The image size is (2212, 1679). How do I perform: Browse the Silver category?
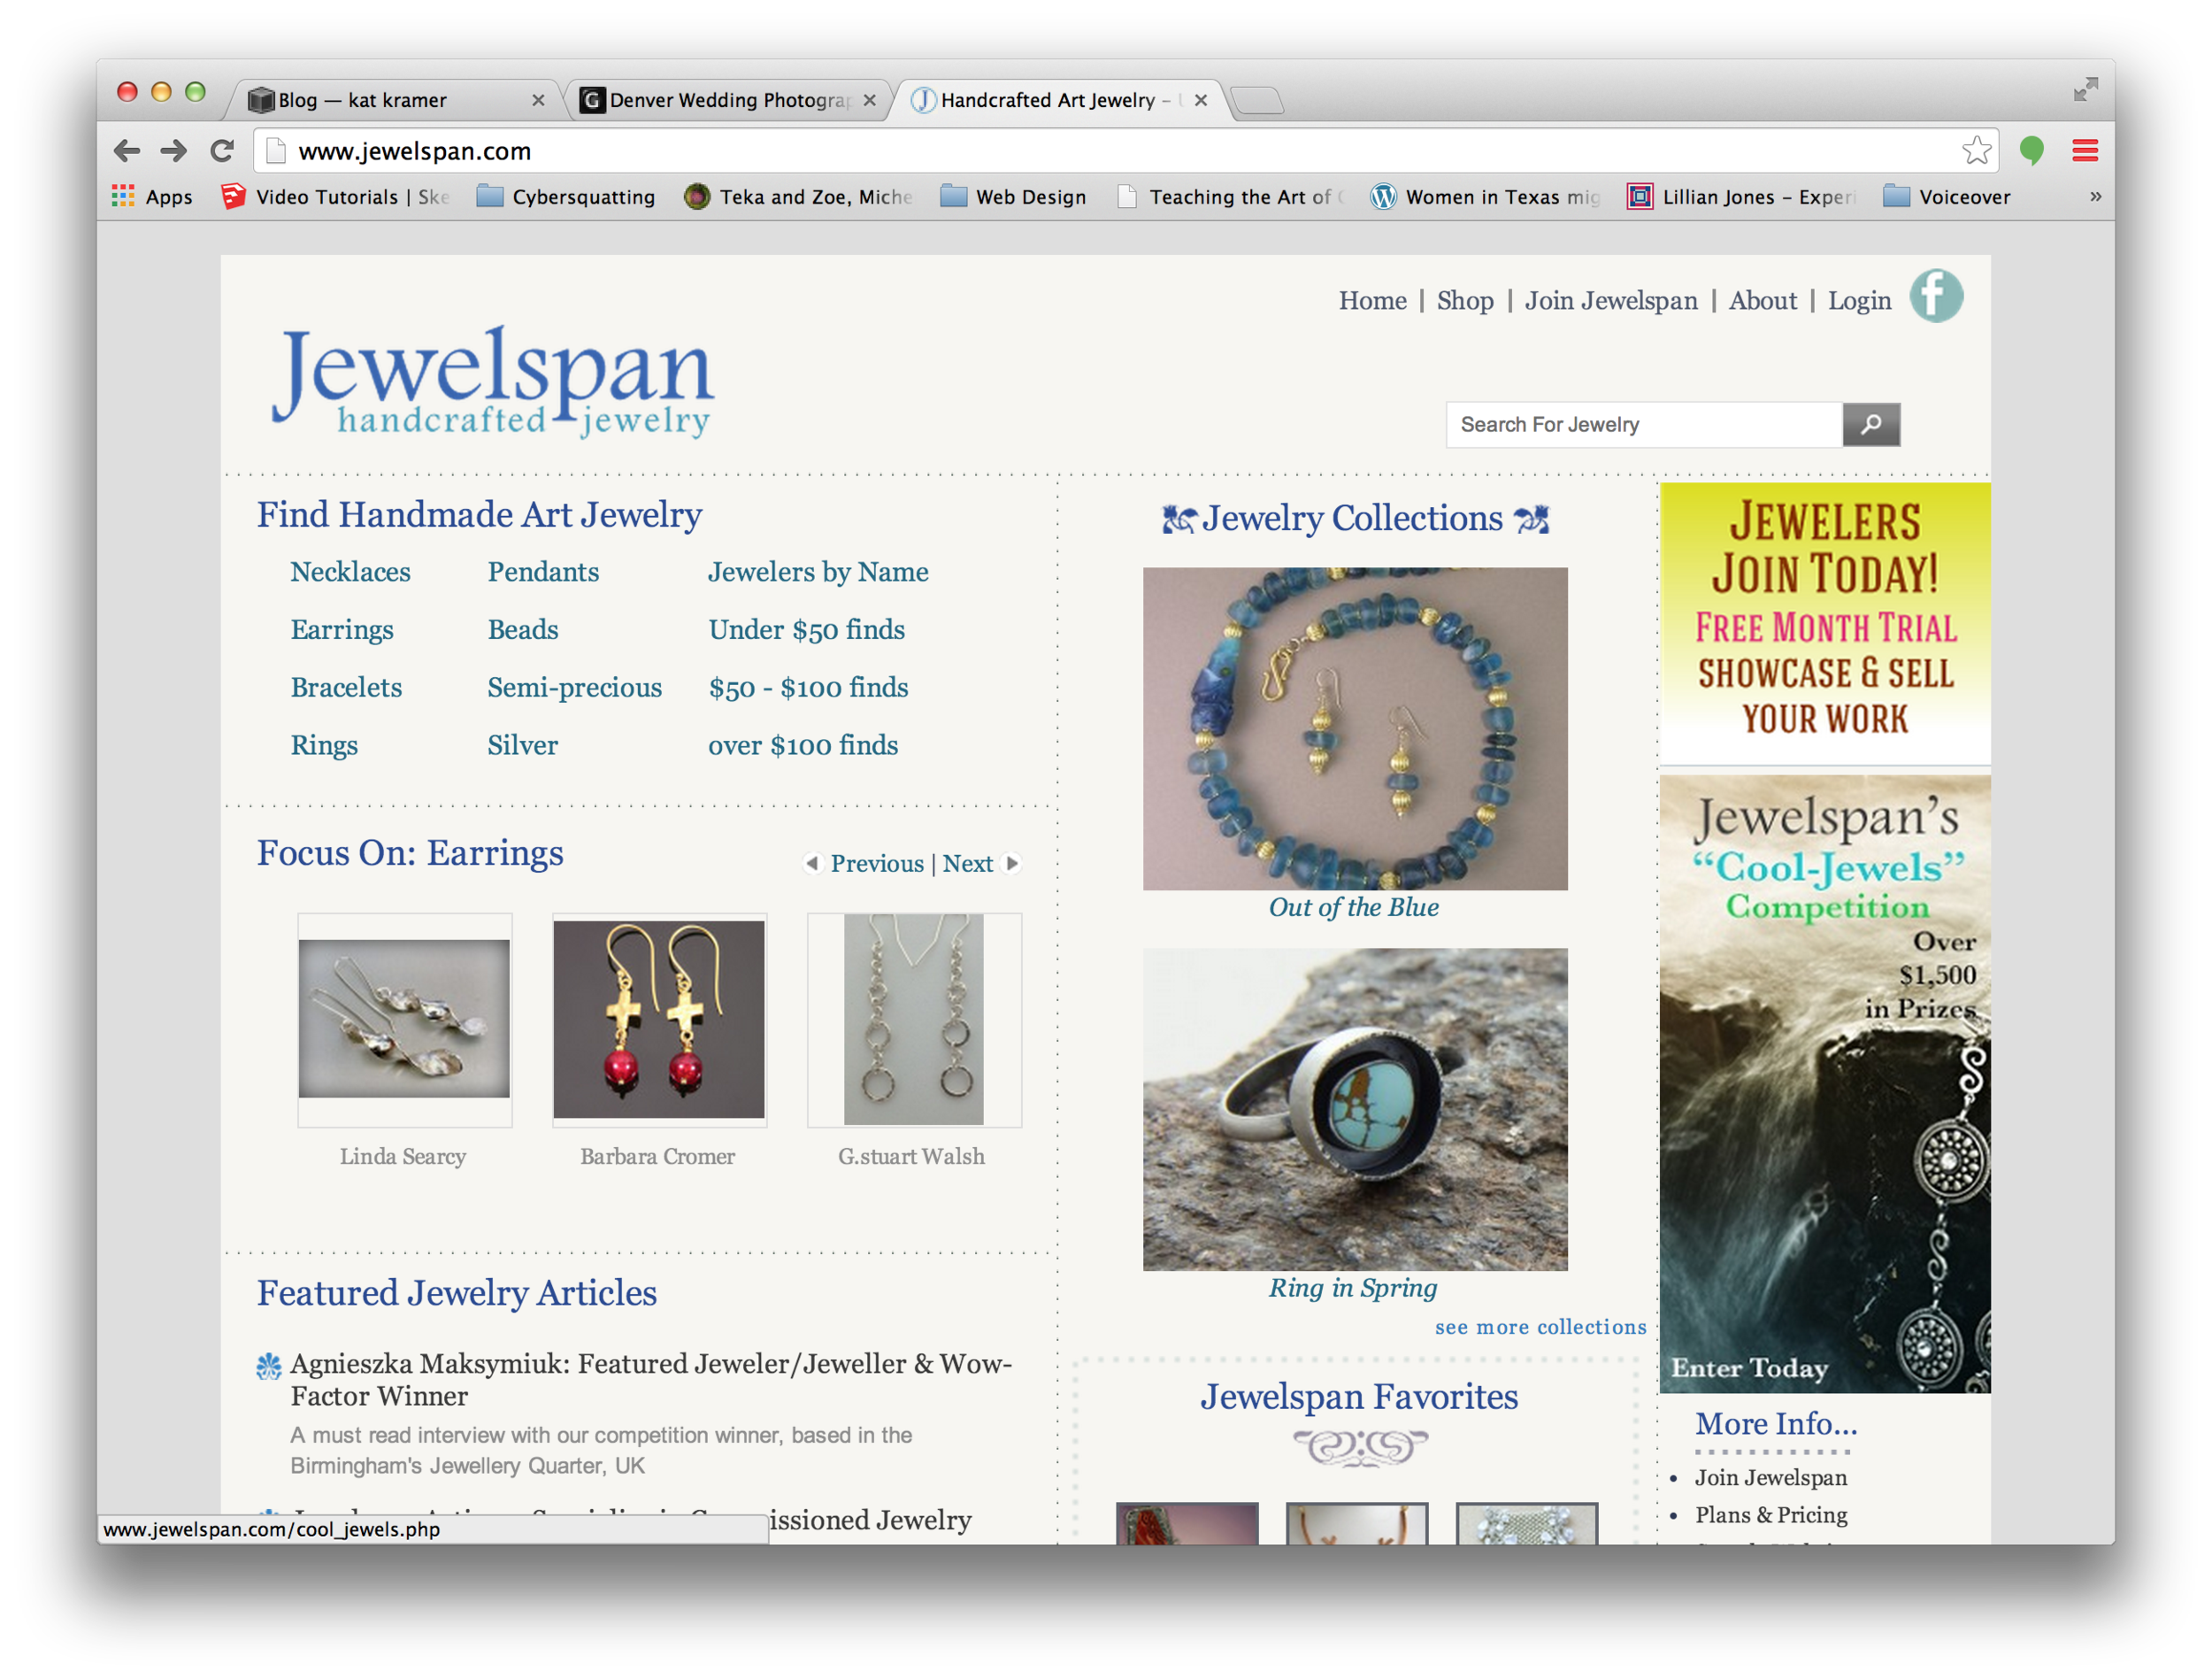pos(523,745)
